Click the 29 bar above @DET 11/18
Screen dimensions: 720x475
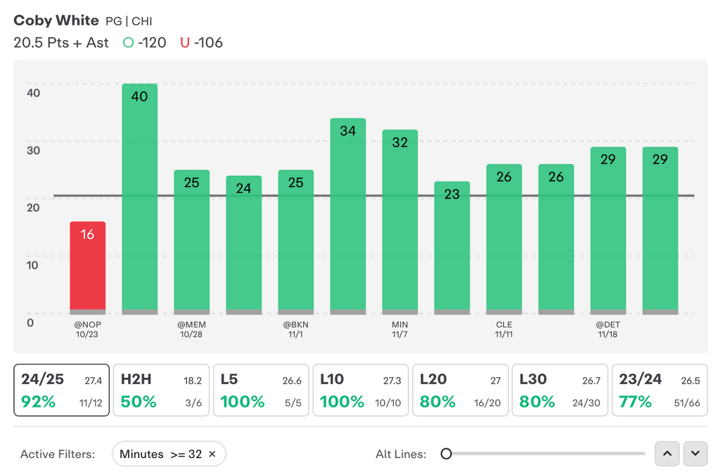608,231
